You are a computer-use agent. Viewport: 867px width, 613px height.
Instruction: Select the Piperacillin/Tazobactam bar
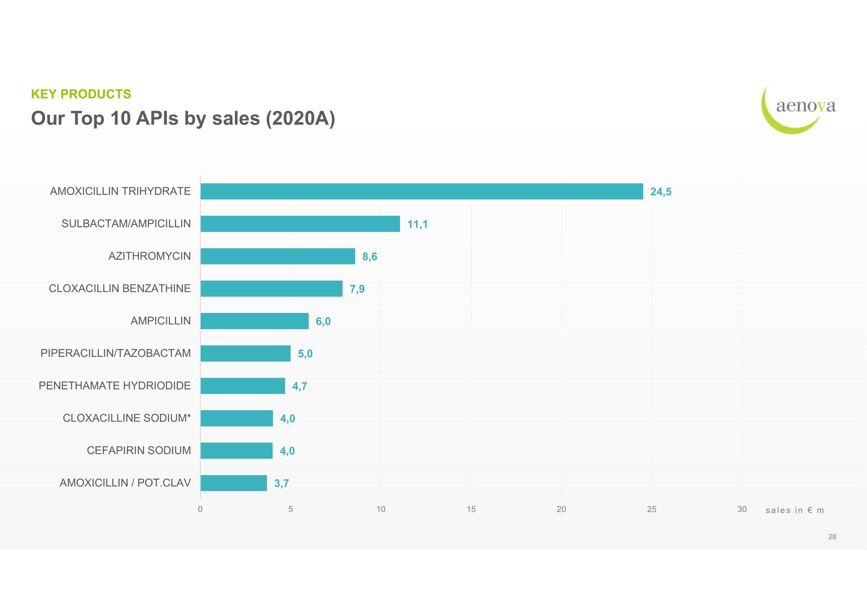pos(246,353)
